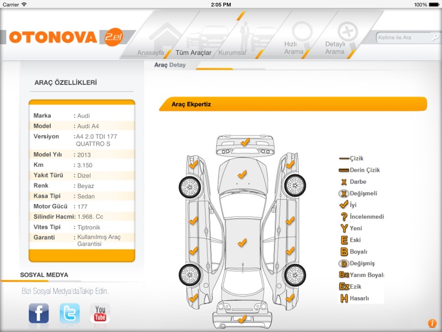Click the 2:05 PM clock in status bar
Screen dimensions: 442x332
[221, 5]
